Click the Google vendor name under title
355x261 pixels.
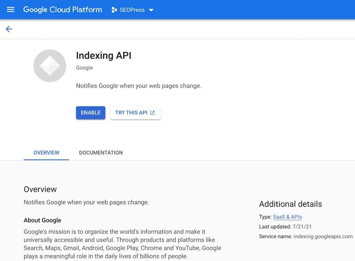coord(84,68)
